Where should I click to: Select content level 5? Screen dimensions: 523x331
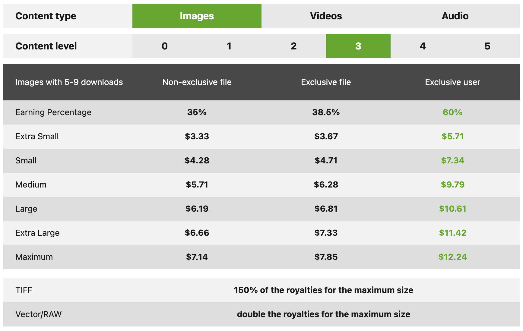487,46
